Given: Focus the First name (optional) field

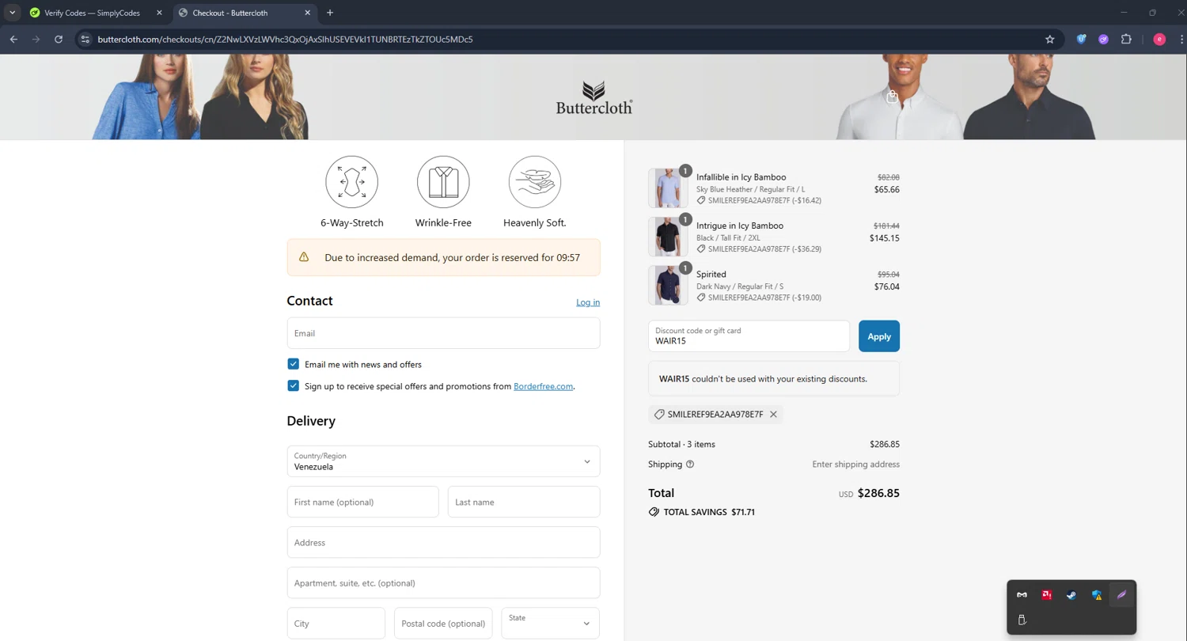Looking at the screenshot, I should (x=362, y=502).
